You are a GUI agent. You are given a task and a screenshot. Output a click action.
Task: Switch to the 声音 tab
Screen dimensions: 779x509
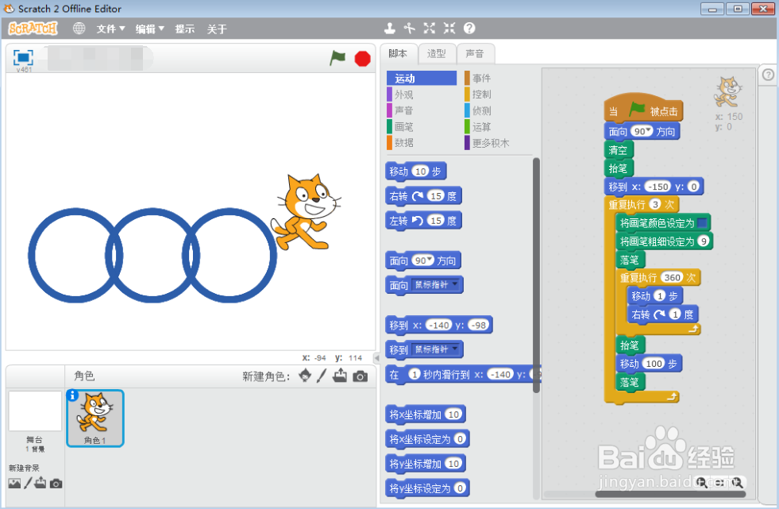point(475,54)
